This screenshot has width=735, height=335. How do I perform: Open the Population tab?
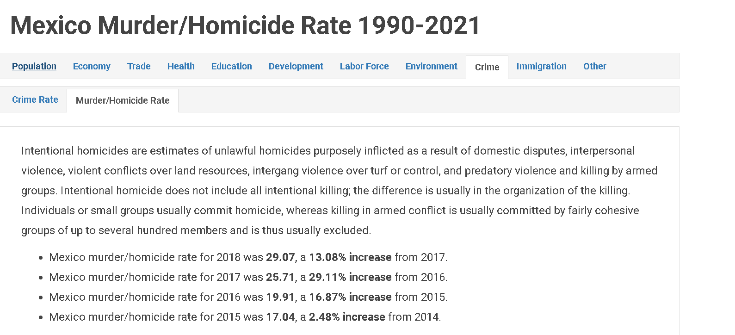pos(34,66)
